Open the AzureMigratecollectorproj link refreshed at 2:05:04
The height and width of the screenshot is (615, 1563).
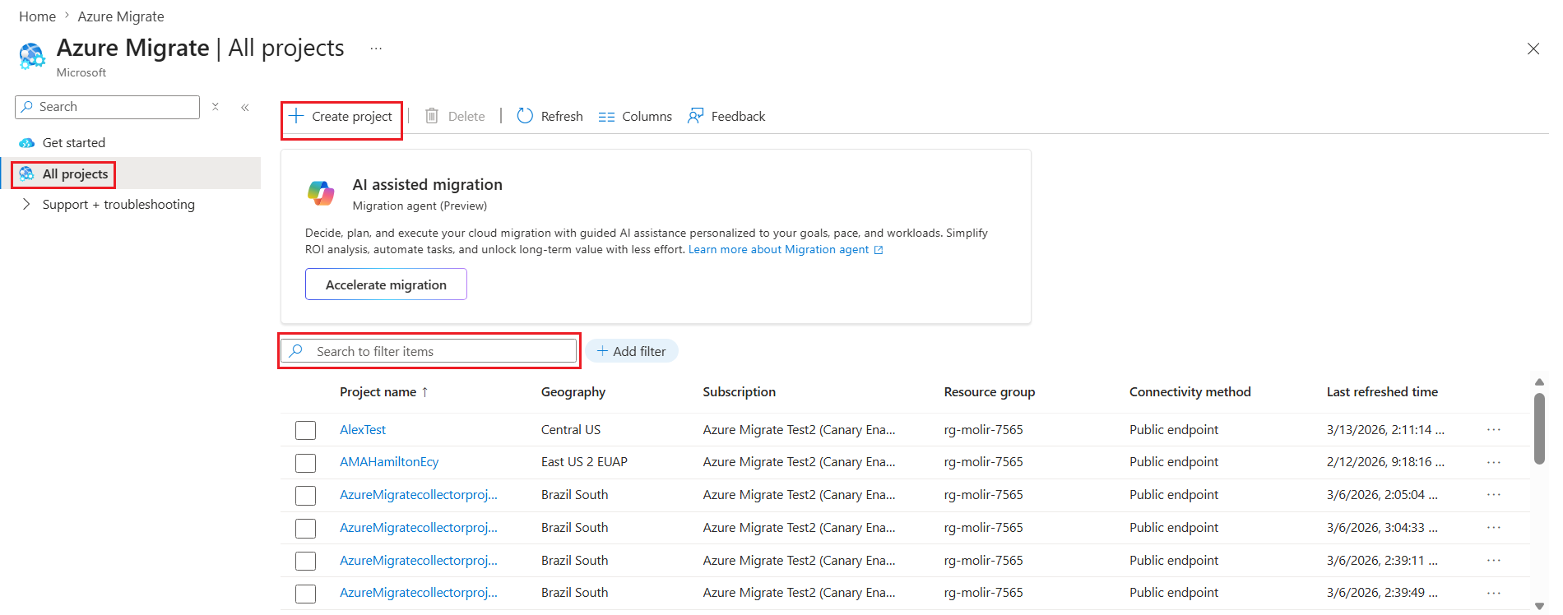419,495
